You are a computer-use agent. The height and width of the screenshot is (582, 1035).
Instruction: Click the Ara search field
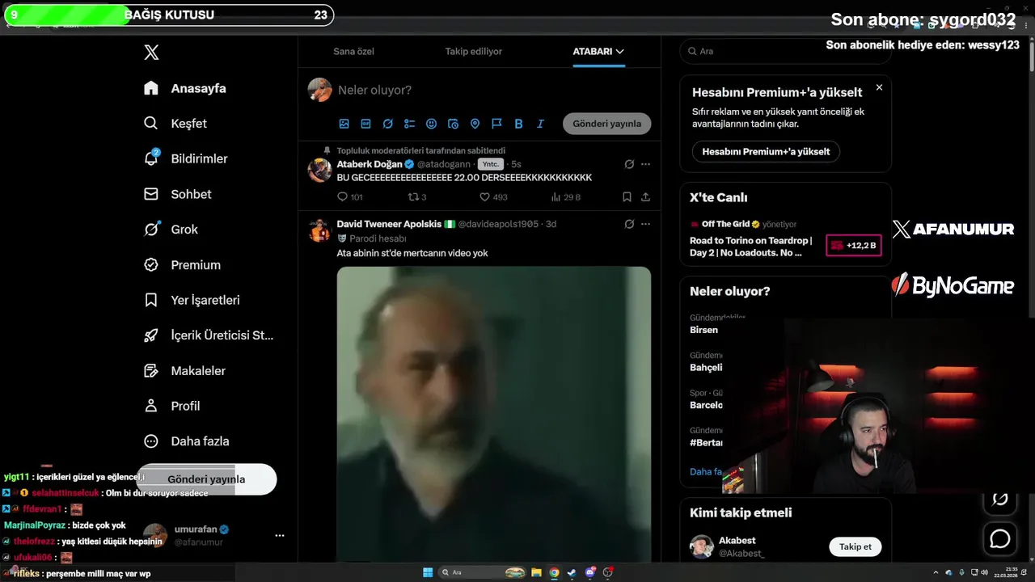tap(784, 51)
